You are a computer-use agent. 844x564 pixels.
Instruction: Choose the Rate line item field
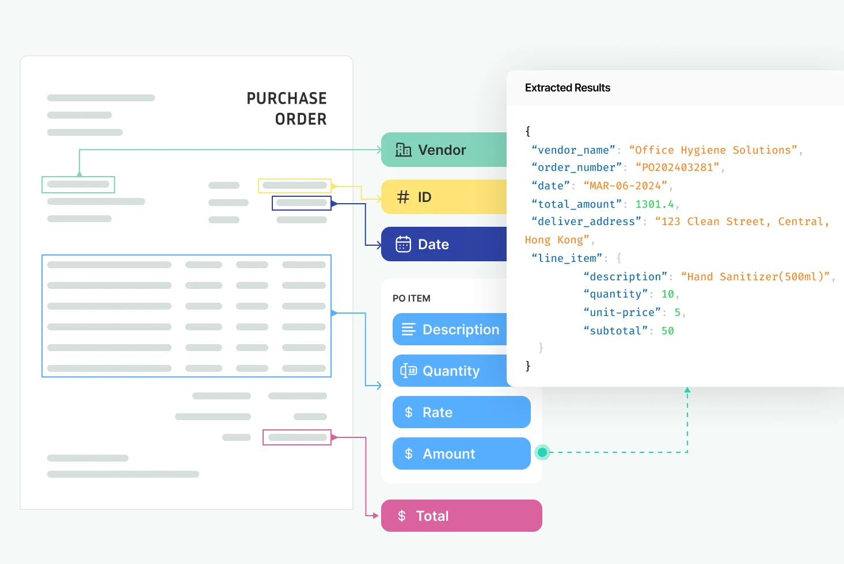point(461,413)
